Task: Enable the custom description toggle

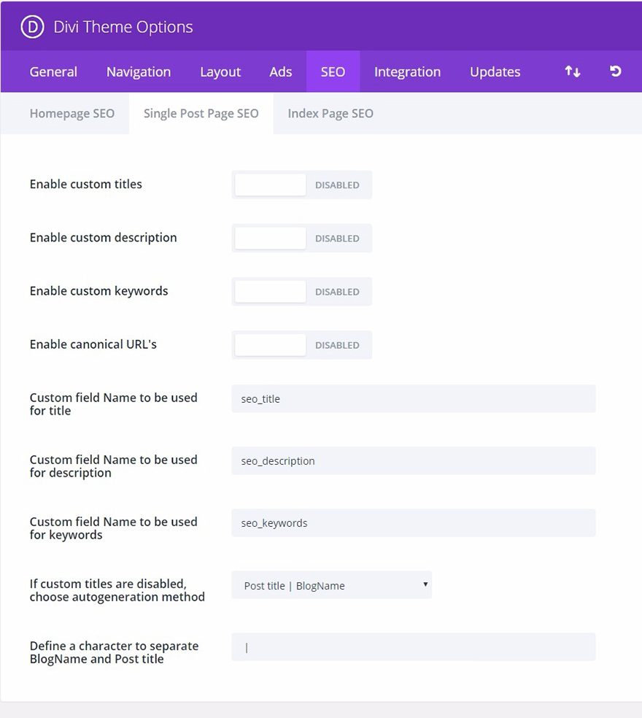Action: pyautogui.click(x=270, y=238)
